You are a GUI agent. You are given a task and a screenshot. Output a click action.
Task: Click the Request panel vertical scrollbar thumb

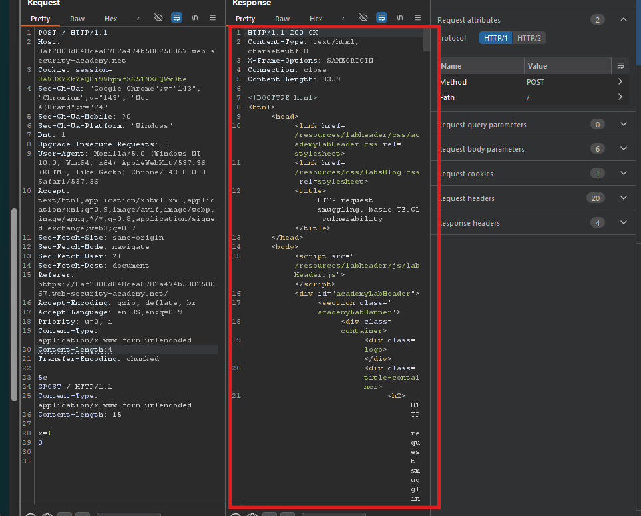[14, 305]
